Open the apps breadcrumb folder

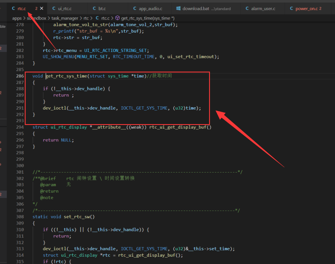click(17, 18)
